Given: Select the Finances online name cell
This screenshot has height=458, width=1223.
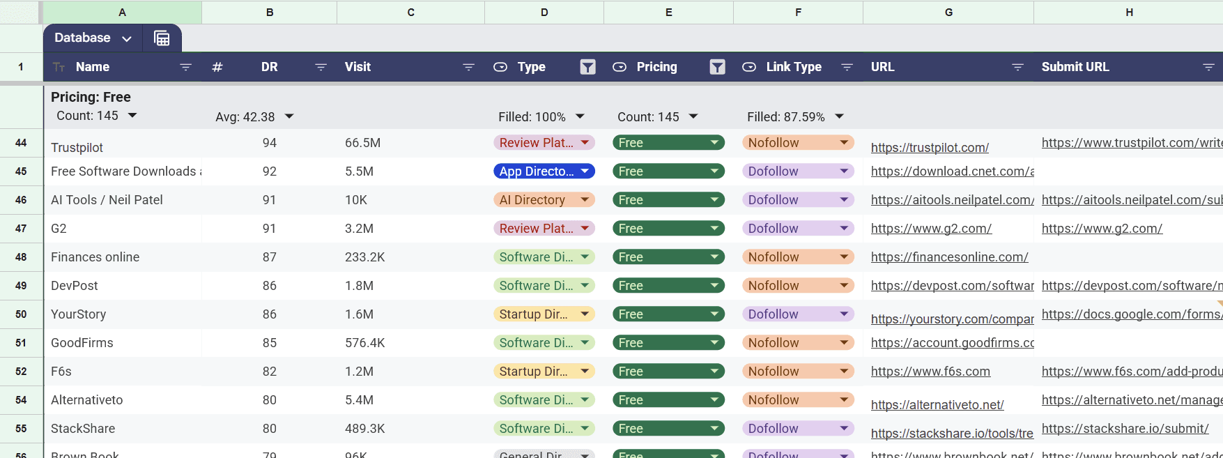Looking at the screenshot, I should 123,257.
